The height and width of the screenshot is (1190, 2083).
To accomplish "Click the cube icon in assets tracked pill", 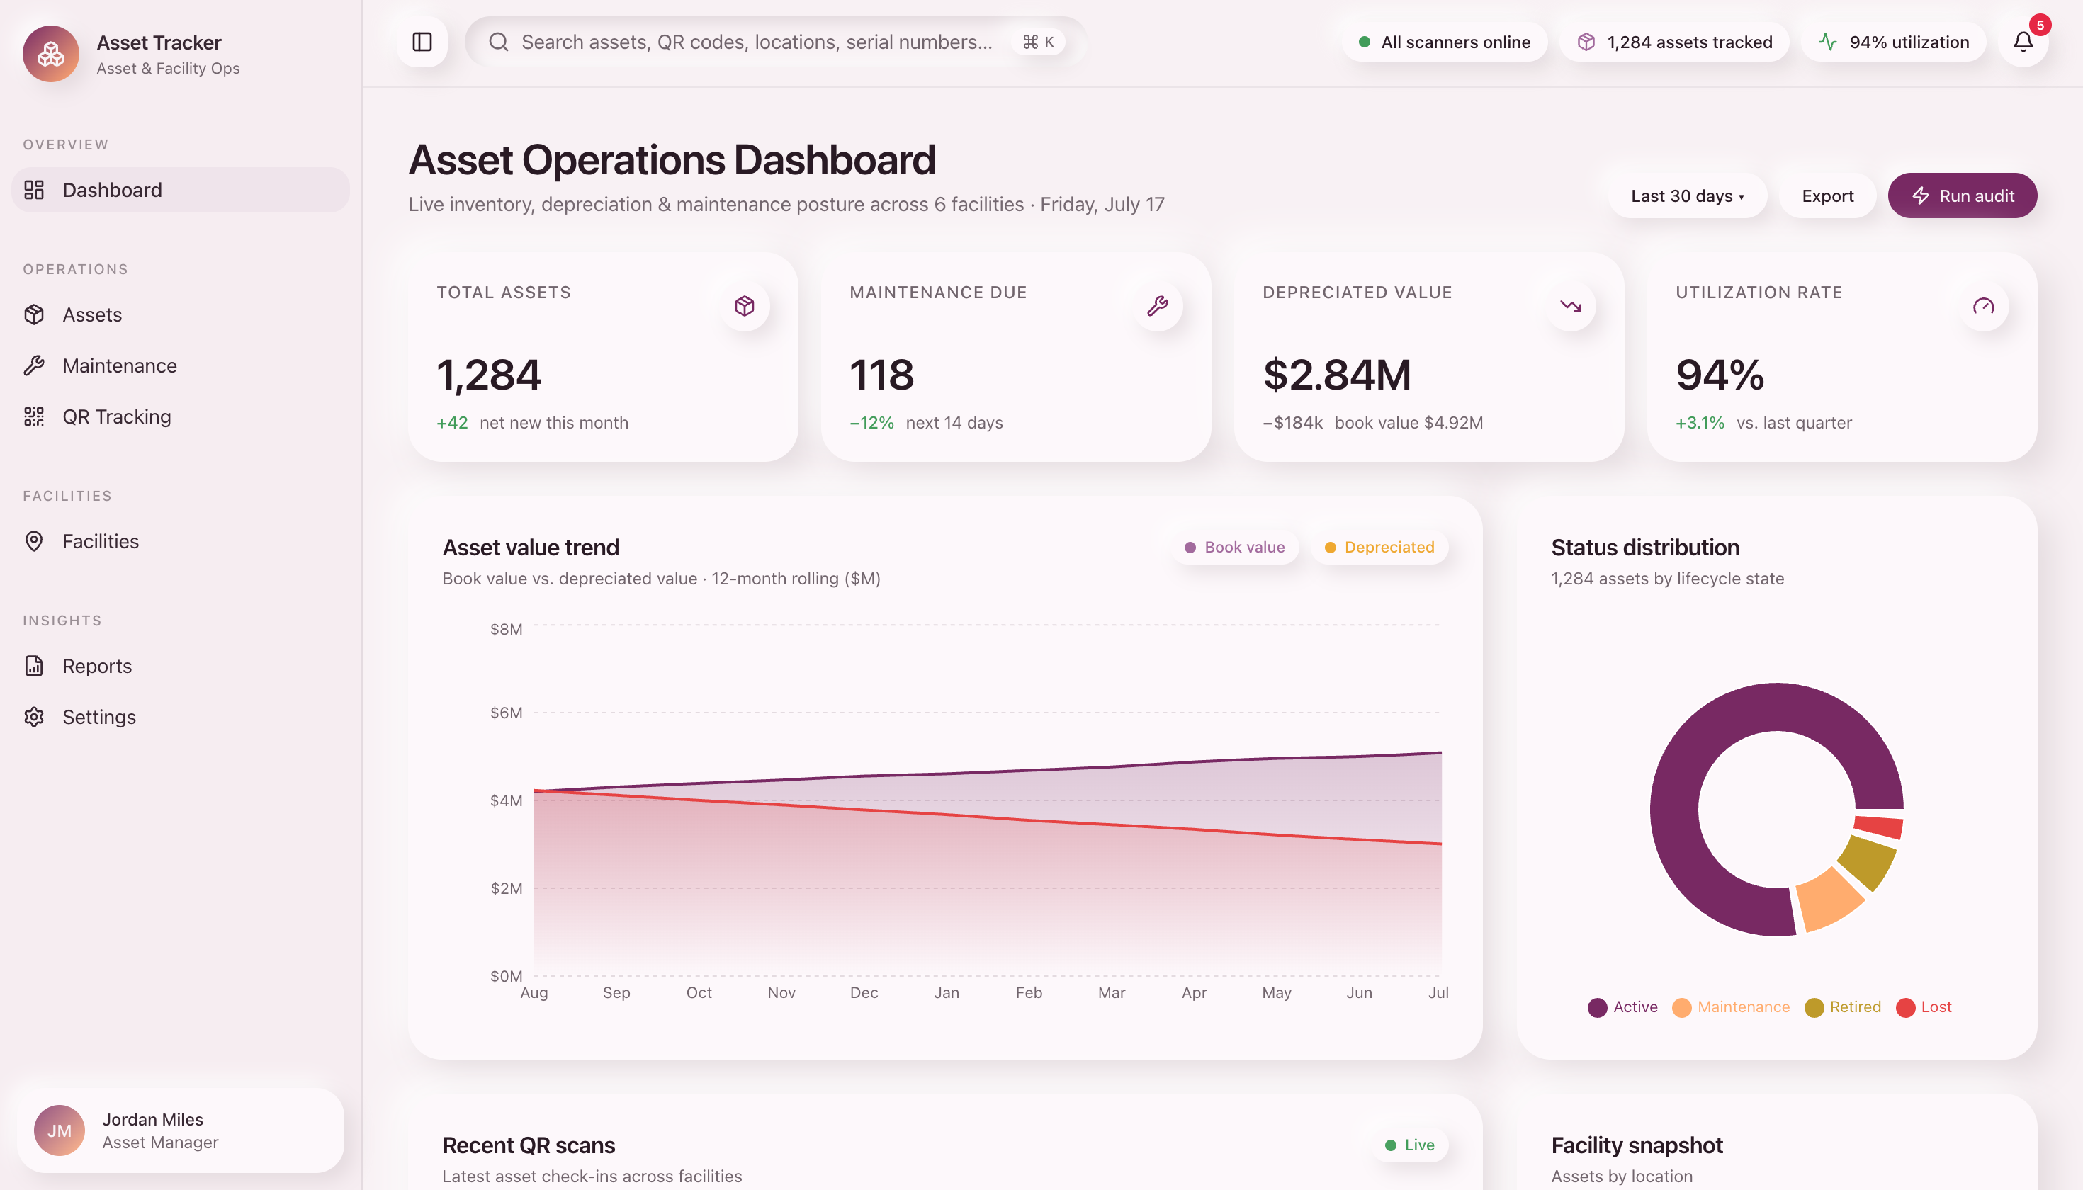I will 1586,42.
